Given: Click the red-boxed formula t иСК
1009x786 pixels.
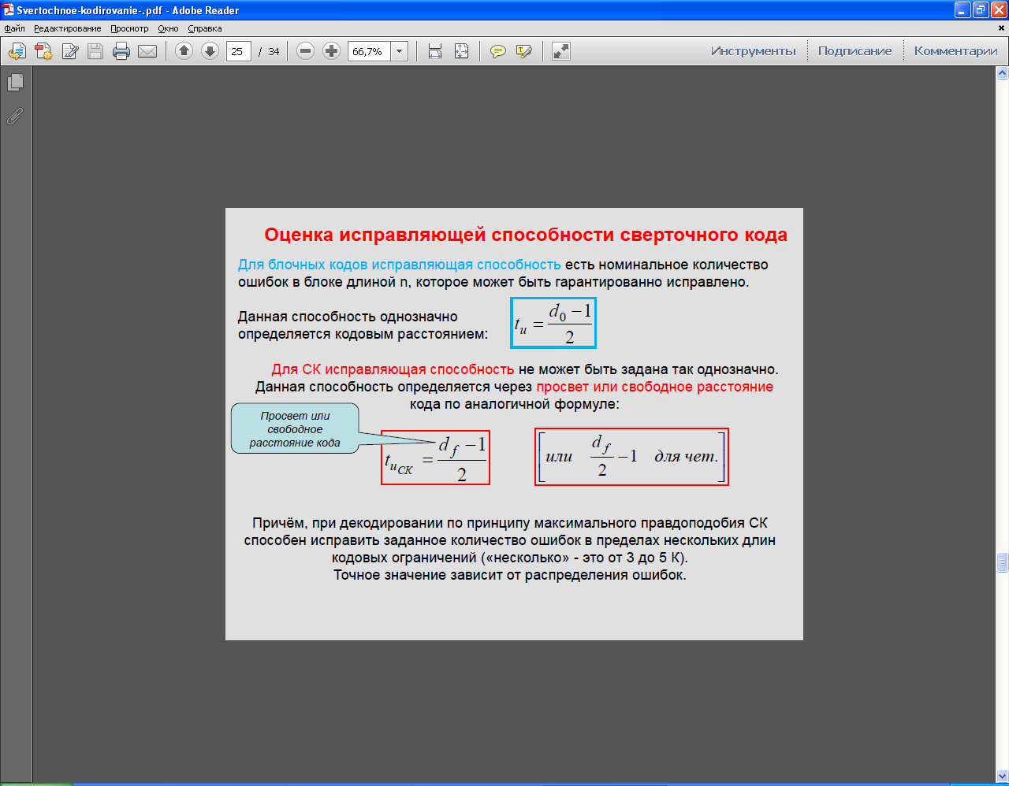Looking at the screenshot, I should point(435,458).
